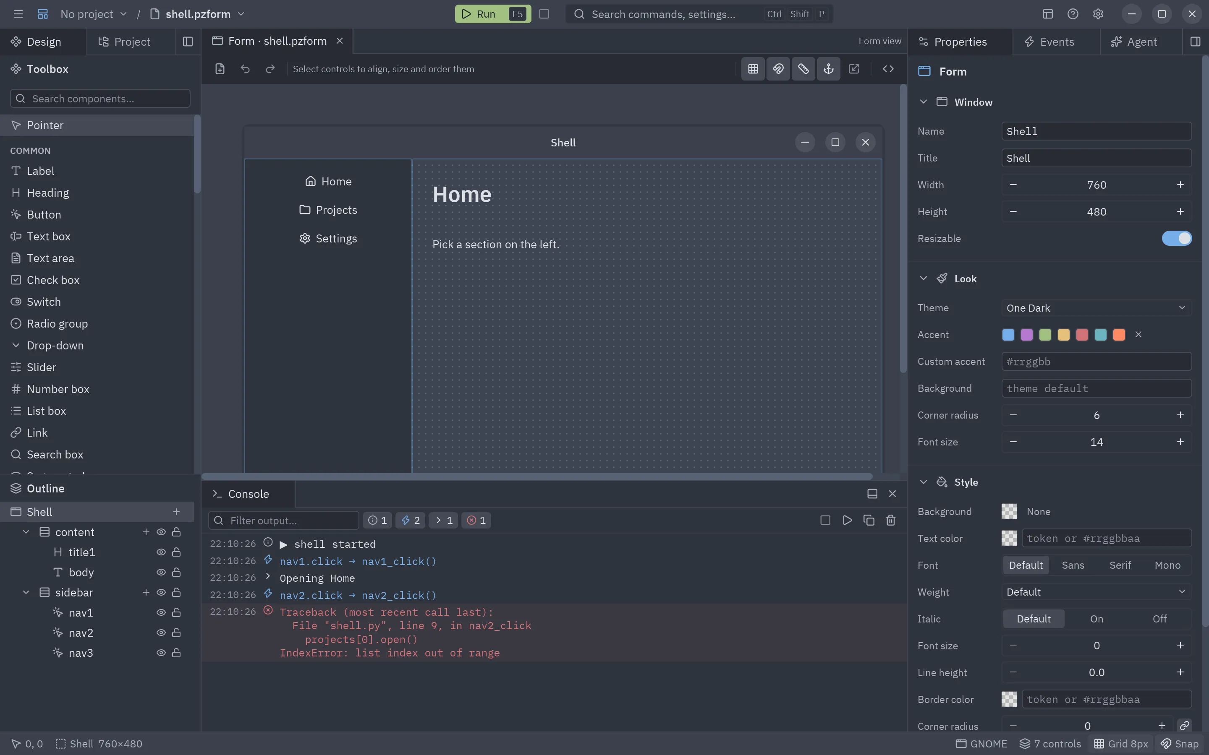This screenshot has height=755, width=1209.
Task: Open the Weight dropdown
Action: [1096, 592]
